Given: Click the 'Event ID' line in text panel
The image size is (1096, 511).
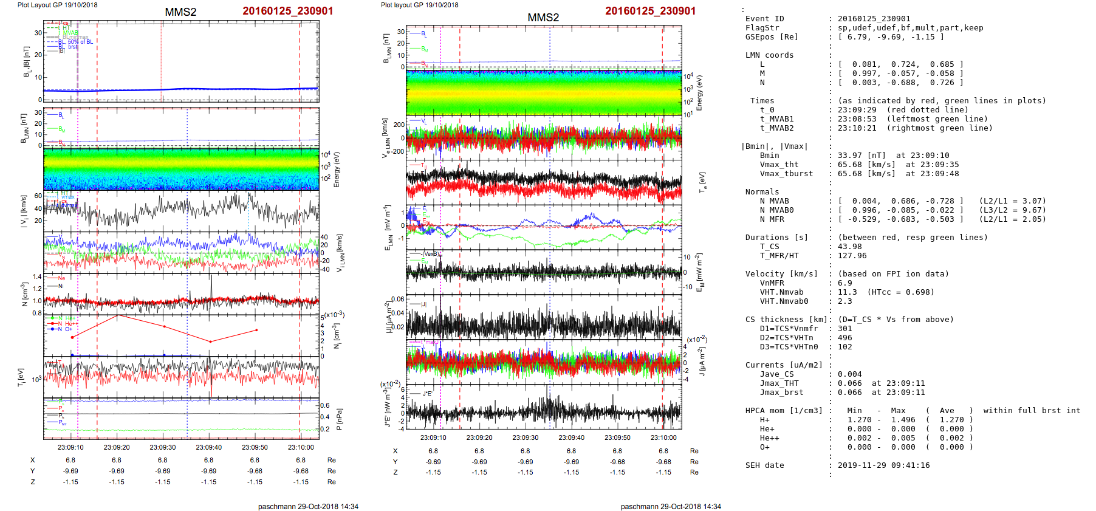Looking at the screenshot, I should pyautogui.click(x=764, y=19).
